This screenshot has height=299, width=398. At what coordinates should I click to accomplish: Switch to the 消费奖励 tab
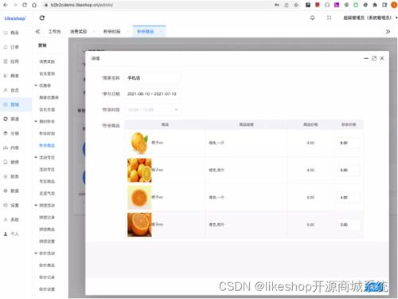78,31
